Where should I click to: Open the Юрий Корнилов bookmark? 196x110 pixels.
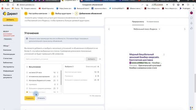46,9
